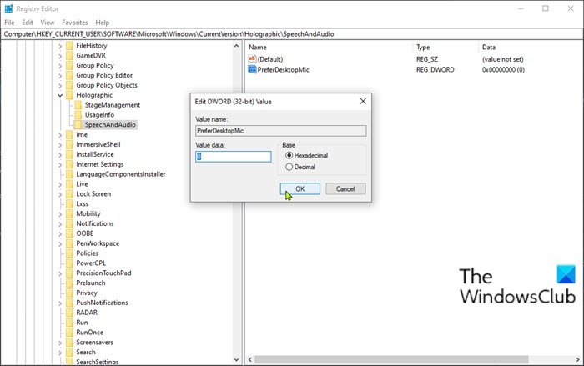584x366 pixels.
Task: Select the Screensavers tree item
Action: pyautogui.click(x=94, y=342)
